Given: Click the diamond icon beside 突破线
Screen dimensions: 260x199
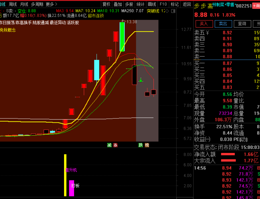Looking at the screenshot, I should 167,11.
